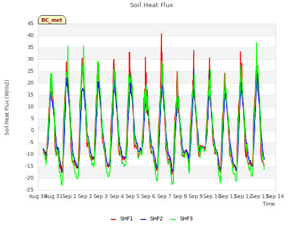The height and width of the screenshot is (228, 304).
Task: Click the -25 y-axis tick value
Action: [x=29, y=190]
